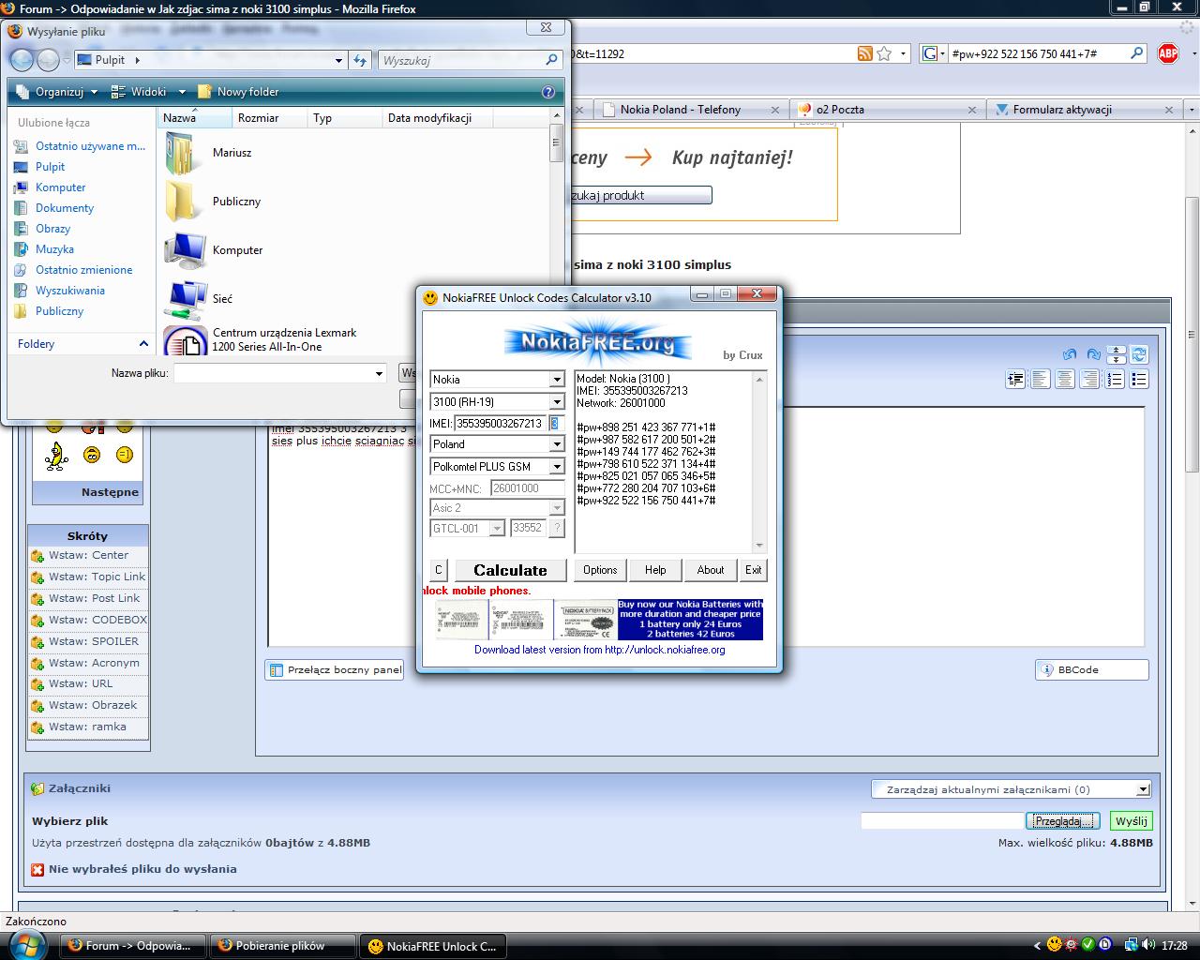Viewport: 1200px width, 960px height.
Task: Switch to Pobieranie plików taskbar window
Action: [x=281, y=946]
